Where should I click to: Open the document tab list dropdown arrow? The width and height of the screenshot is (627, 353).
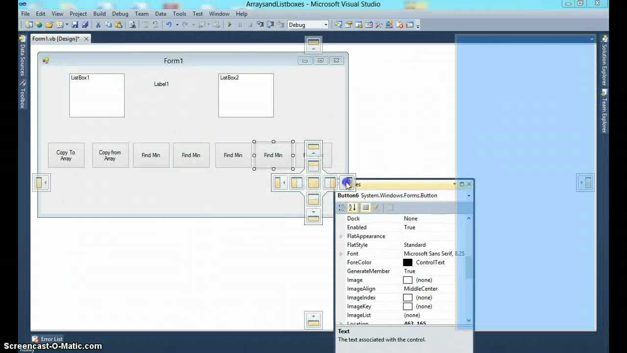[x=592, y=39]
